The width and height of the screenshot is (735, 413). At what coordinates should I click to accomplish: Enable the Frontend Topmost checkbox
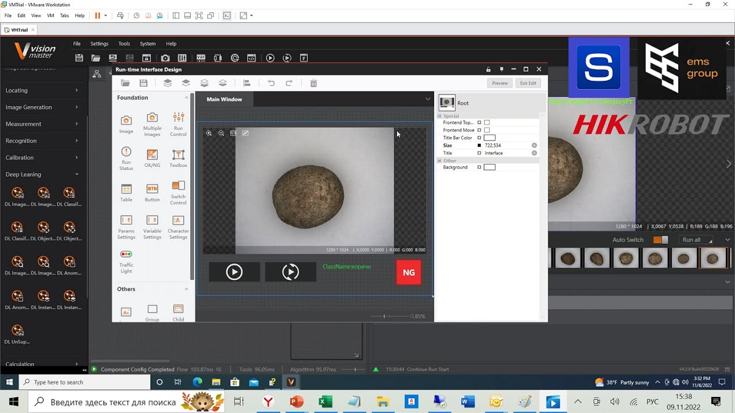486,123
